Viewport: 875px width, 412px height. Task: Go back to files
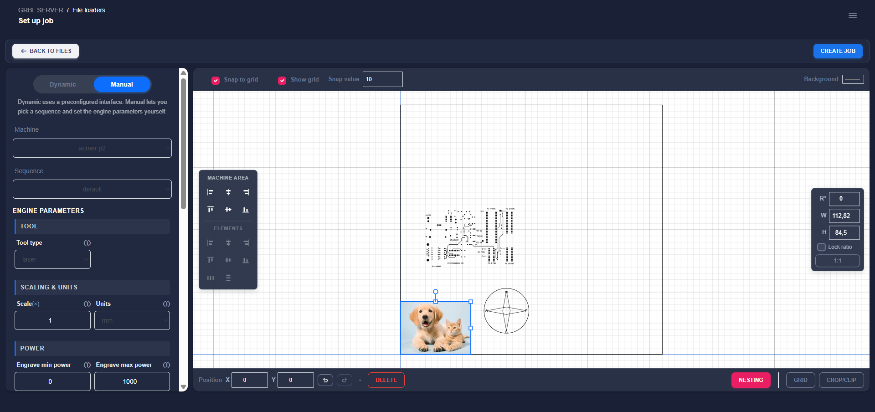click(x=46, y=51)
